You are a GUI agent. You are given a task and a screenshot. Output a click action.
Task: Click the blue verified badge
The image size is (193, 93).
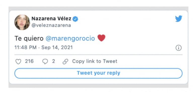[x=75, y=19]
